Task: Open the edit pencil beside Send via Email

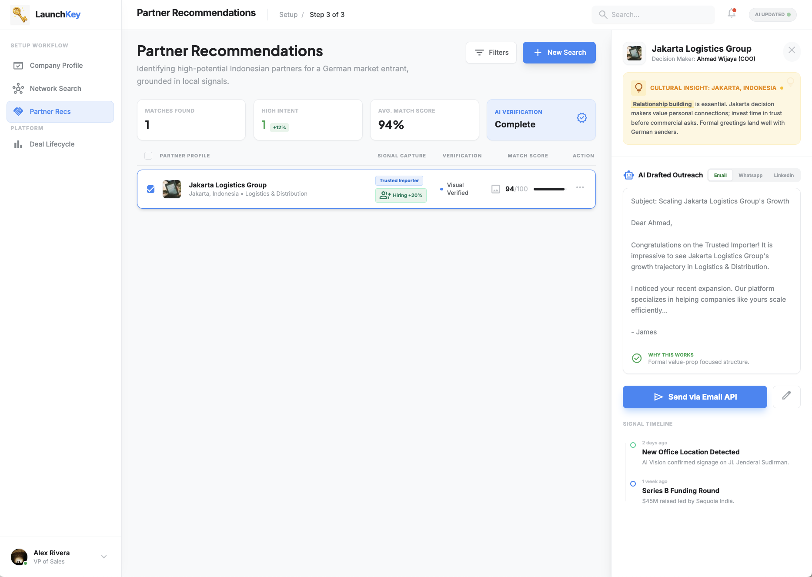Action: point(786,397)
